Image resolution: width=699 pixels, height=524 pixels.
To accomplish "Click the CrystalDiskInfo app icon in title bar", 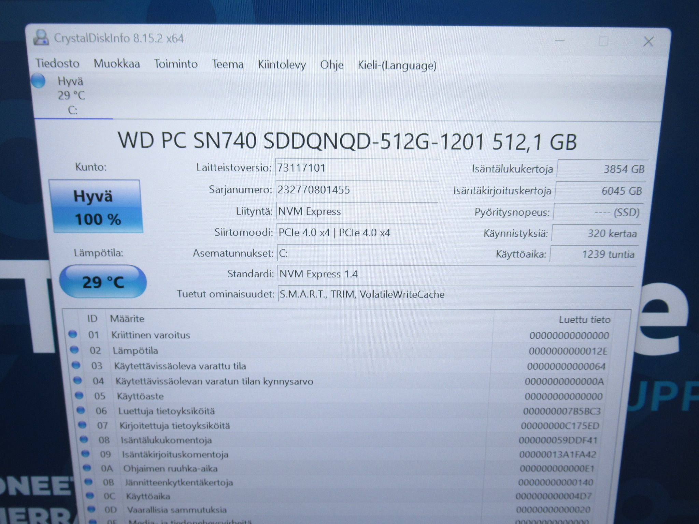I will click(41, 38).
